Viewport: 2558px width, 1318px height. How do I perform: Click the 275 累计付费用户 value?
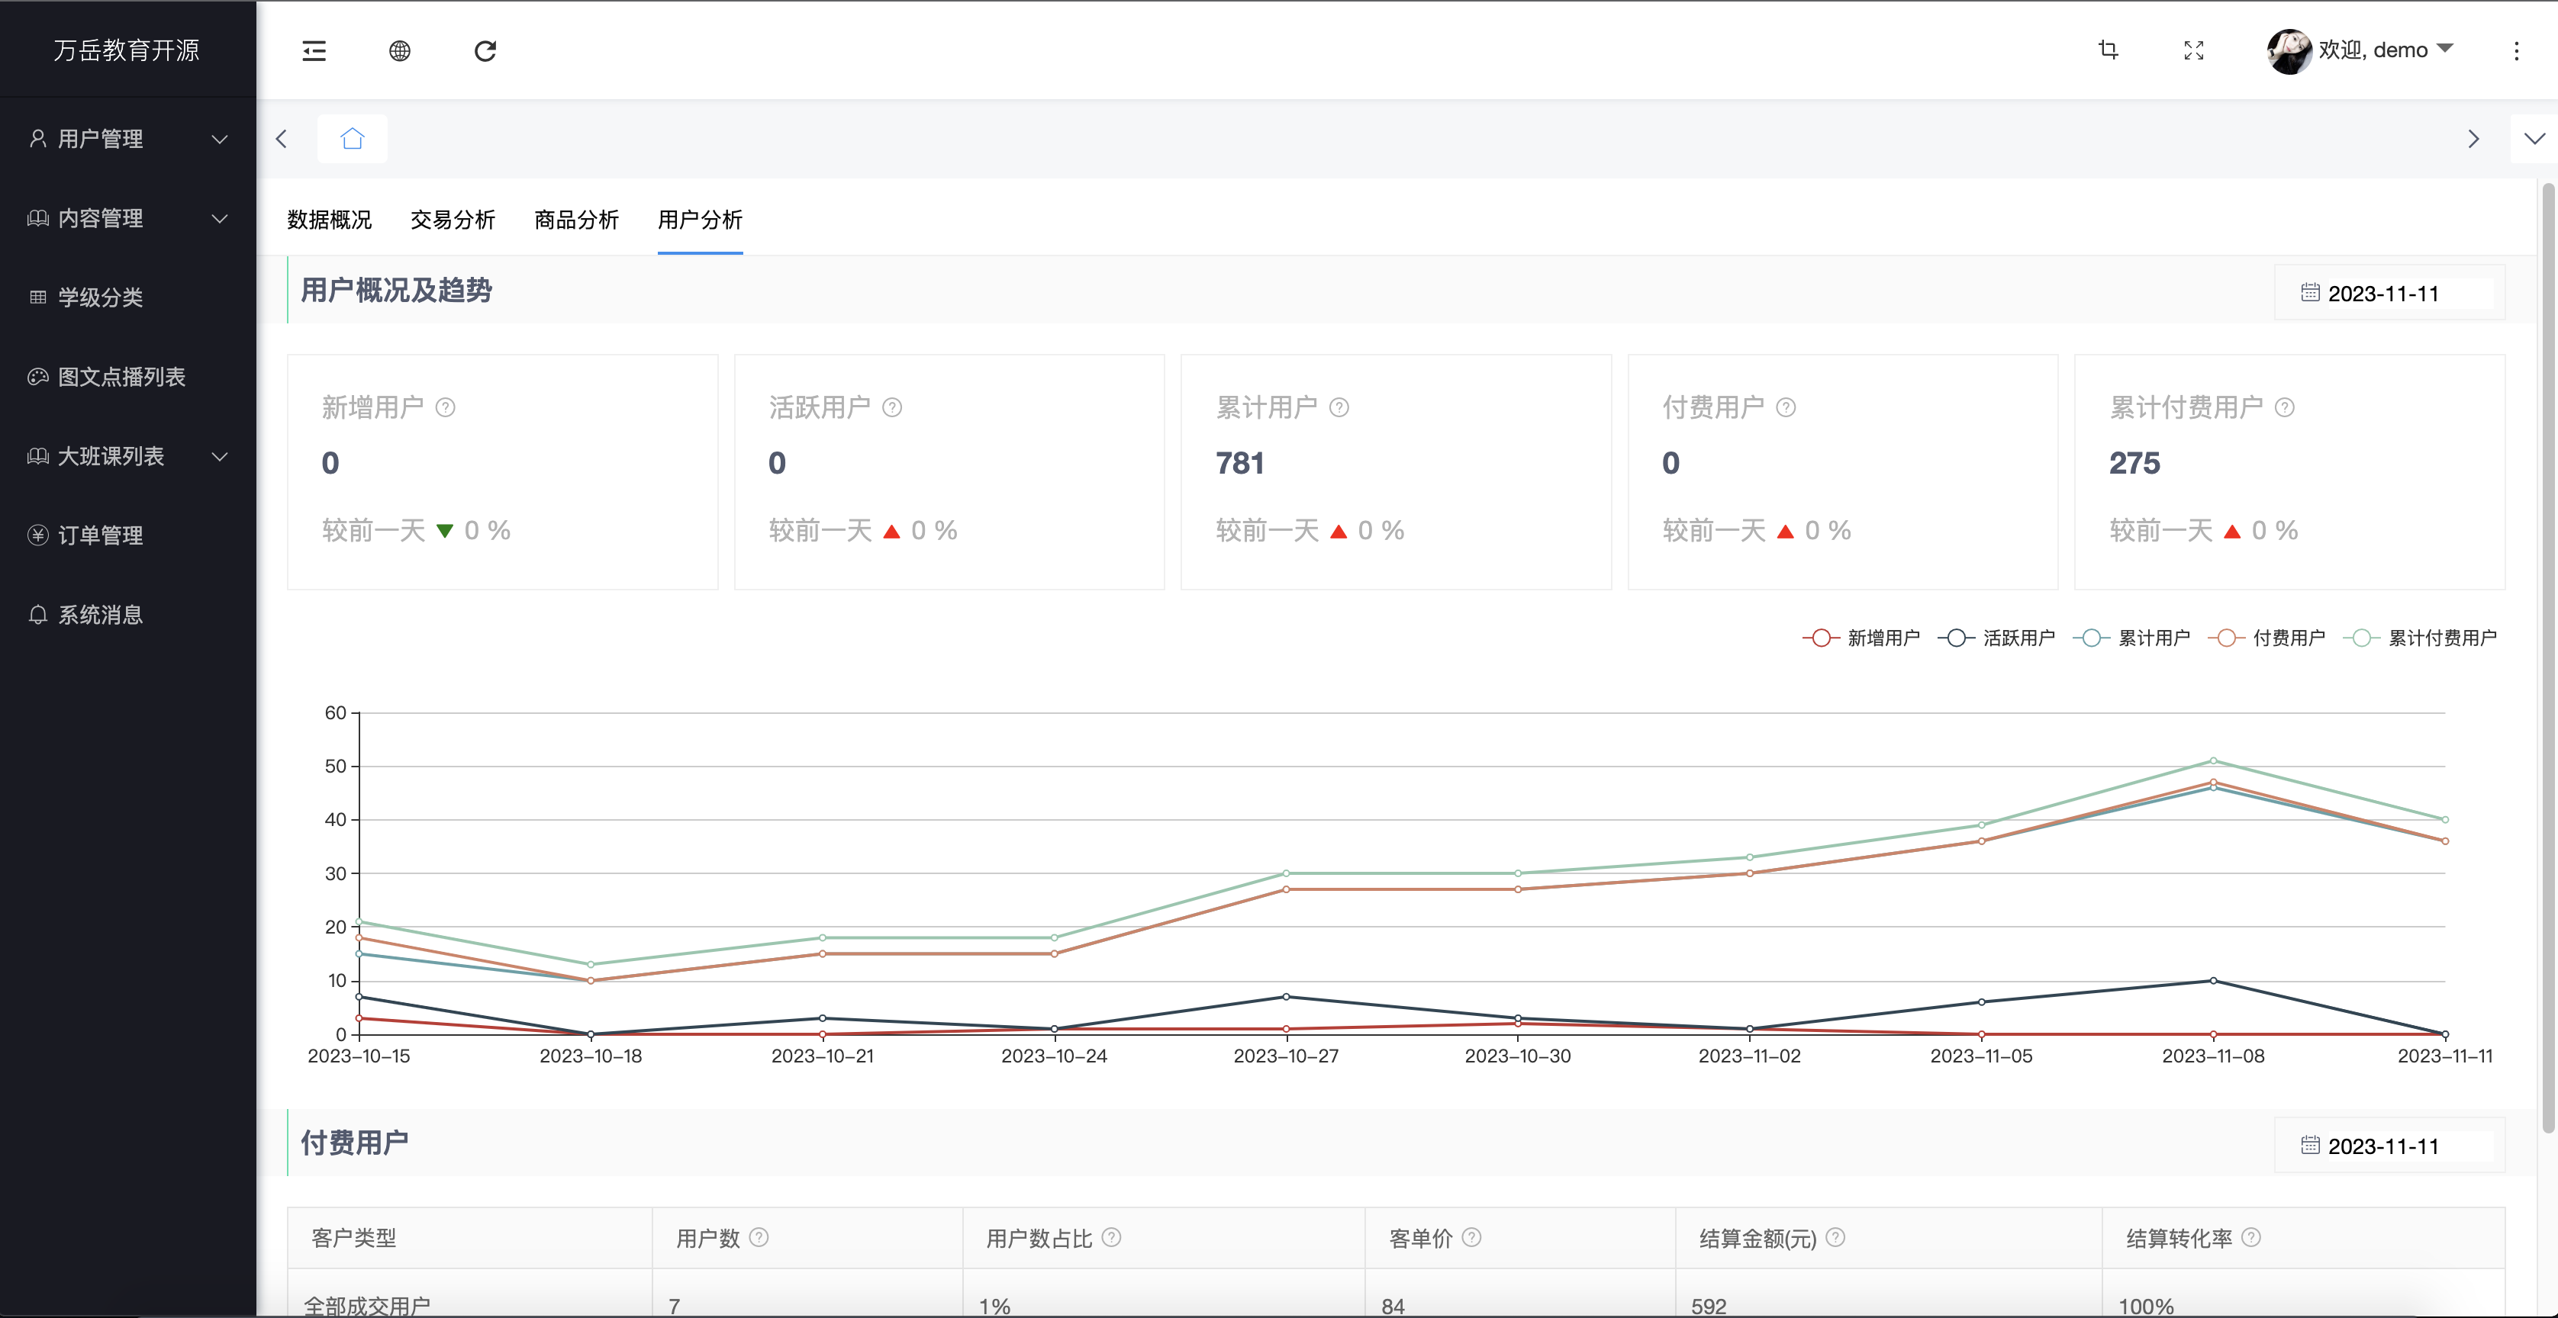(2134, 462)
